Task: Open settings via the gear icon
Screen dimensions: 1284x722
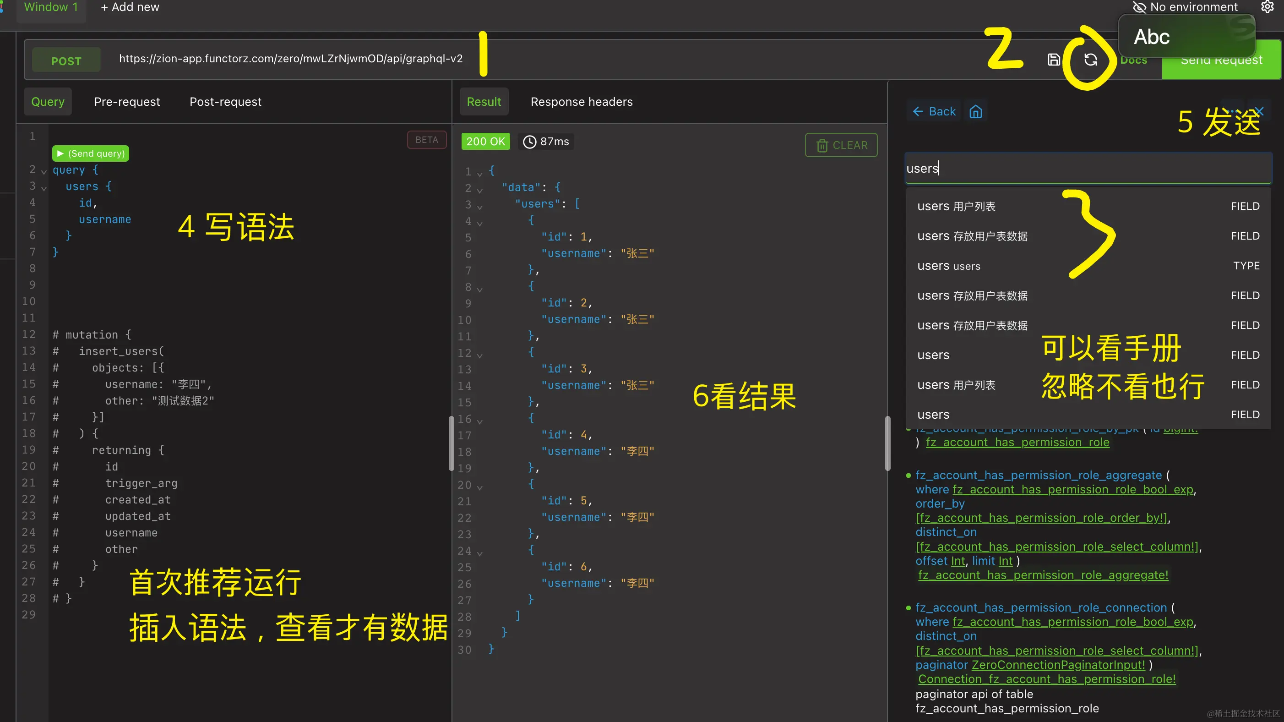Action: pyautogui.click(x=1267, y=7)
